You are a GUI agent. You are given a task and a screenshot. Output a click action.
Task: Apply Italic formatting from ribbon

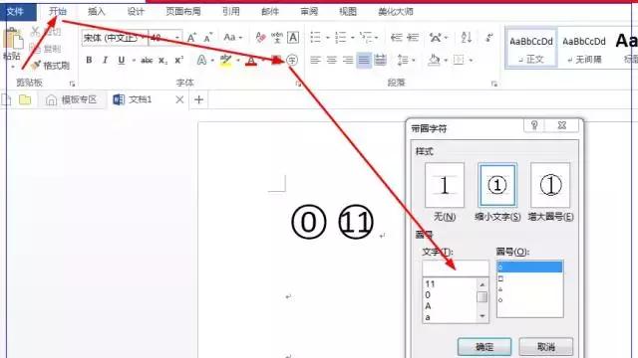[x=105, y=60]
